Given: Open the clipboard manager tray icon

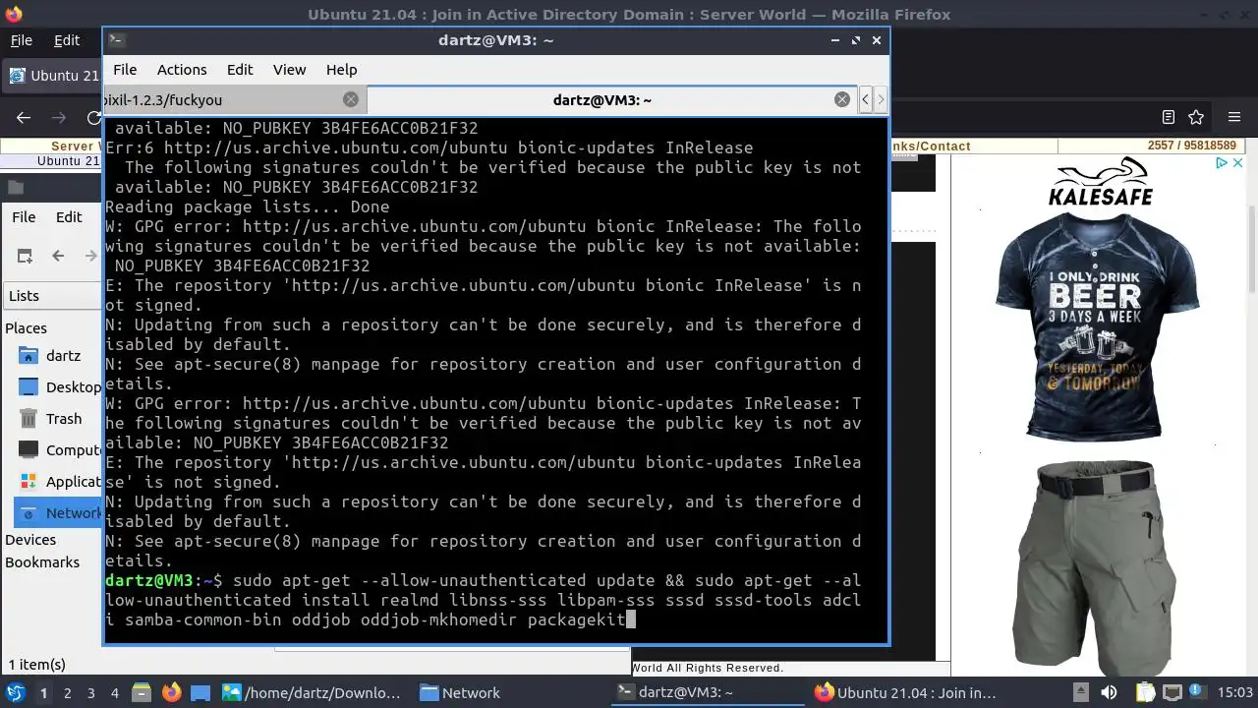Looking at the screenshot, I should coord(1147,692).
